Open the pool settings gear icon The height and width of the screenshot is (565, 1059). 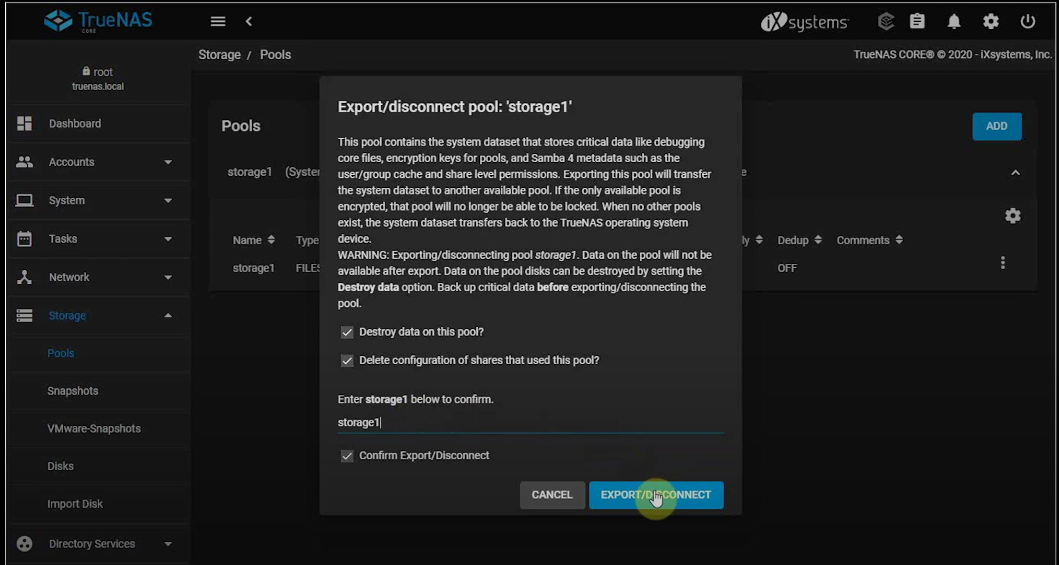pyautogui.click(x=1013, y=216)
